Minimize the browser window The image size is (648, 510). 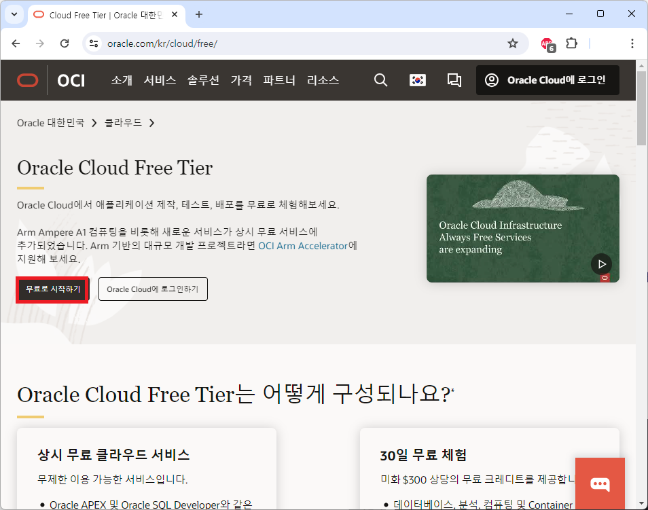coord(569,14)
